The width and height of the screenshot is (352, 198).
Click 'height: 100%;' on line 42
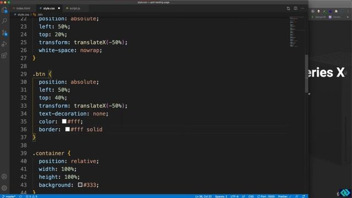click(59, 177)
